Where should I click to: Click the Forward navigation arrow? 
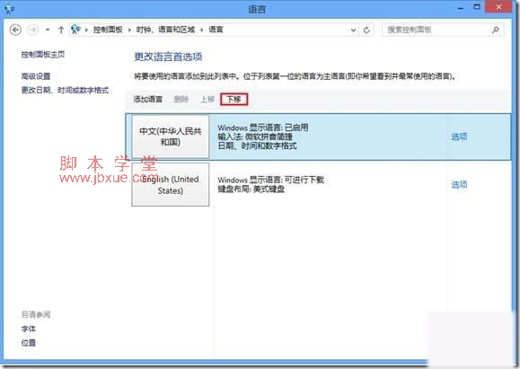click(x=33, y=30)
